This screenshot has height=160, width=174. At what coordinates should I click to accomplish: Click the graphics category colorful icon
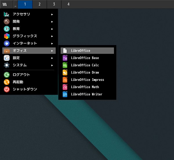pyautogui.click(x=7, y=36)
